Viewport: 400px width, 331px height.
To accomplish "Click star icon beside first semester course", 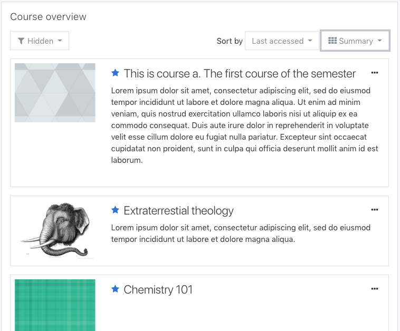I will tap(116, 73).
